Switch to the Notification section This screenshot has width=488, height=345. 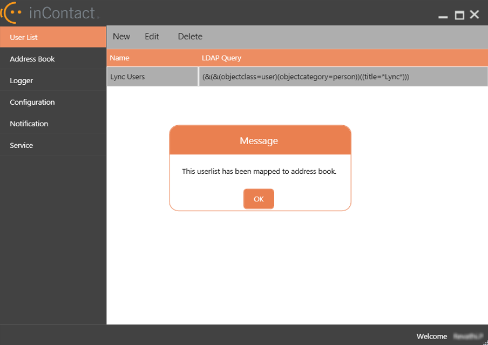coord(53,124)
